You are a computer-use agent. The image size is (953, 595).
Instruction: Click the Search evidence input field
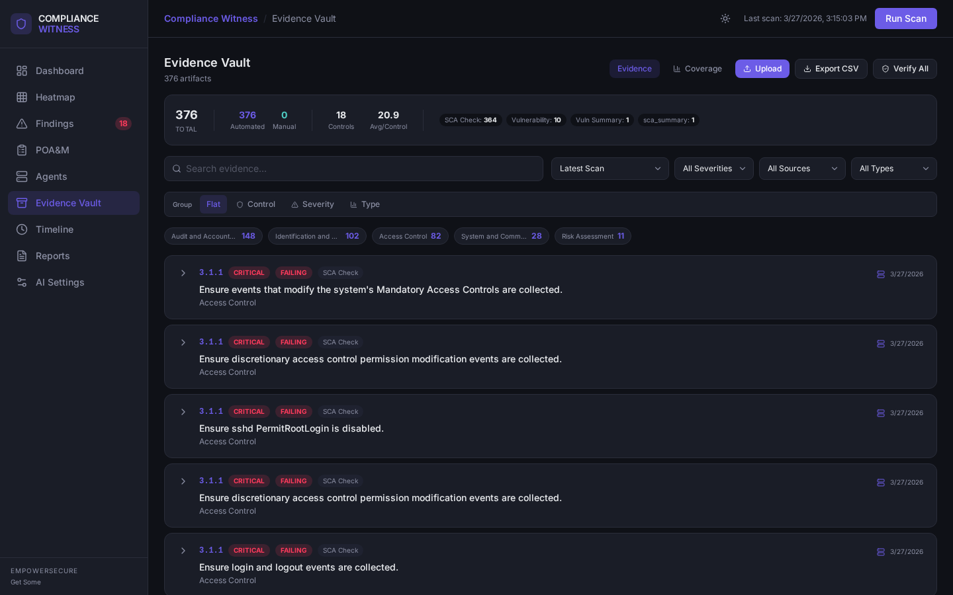354,169
